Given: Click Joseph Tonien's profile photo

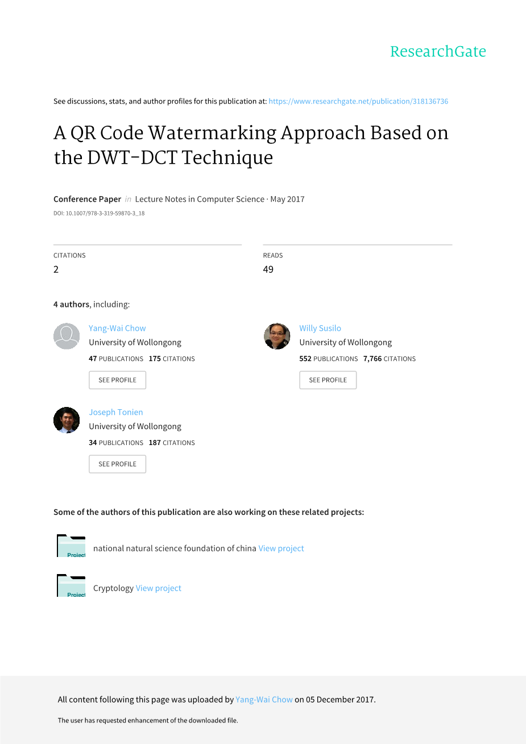Looking at the screenshot, I should [67, 420].
